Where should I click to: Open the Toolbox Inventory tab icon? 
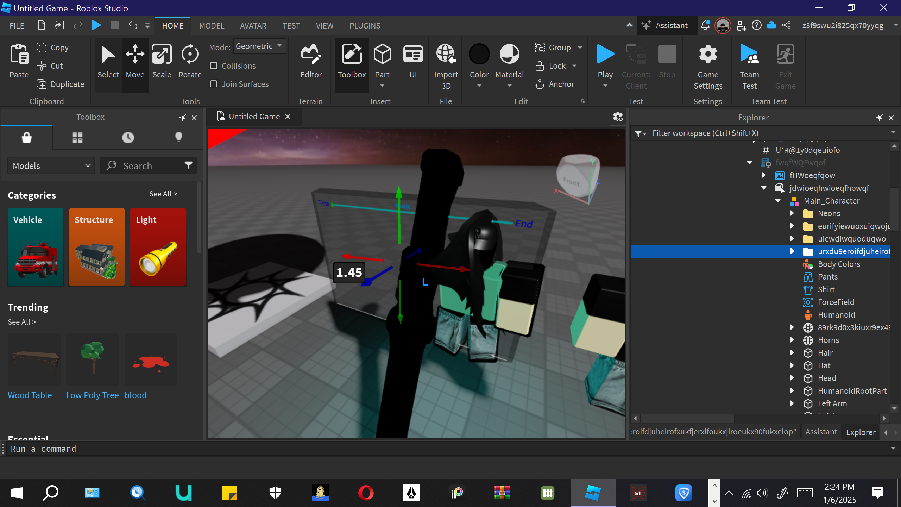(x=77, y=137)
